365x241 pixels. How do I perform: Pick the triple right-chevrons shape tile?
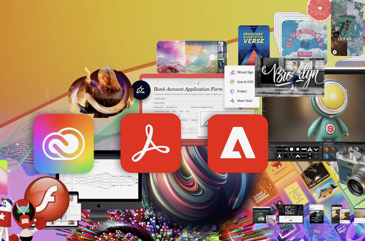click(304, 156)
